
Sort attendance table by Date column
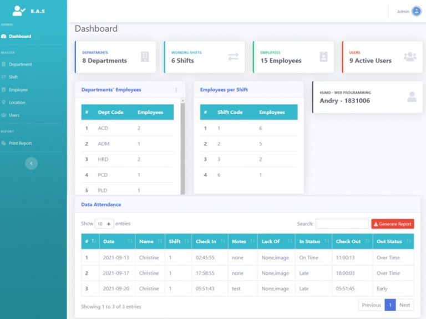(x=116, y=241)
